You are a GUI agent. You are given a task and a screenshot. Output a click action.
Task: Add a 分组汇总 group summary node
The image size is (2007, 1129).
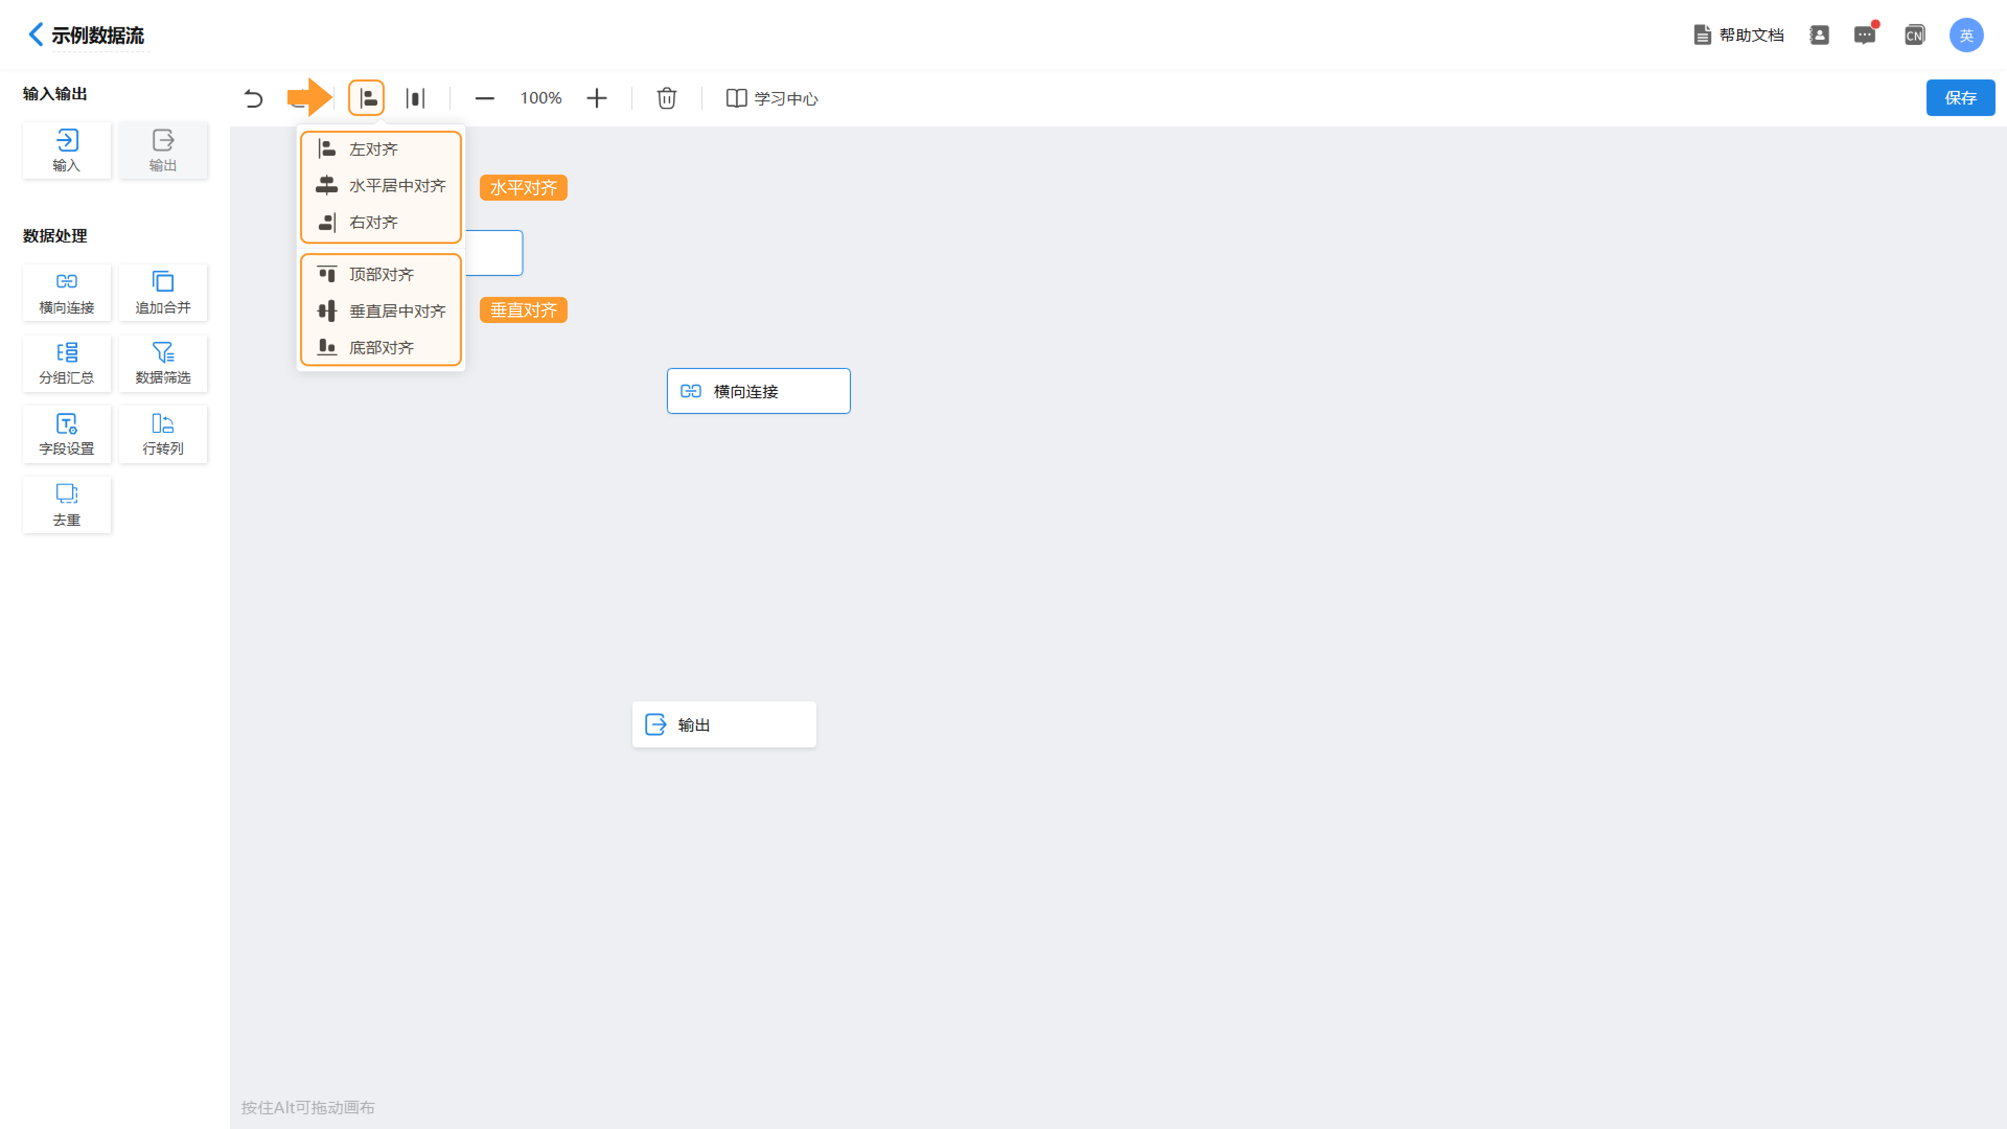coord(67,364)
